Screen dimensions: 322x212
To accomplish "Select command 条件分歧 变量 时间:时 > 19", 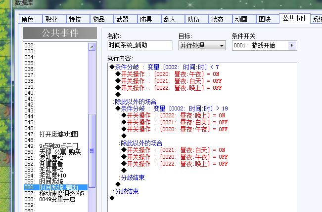I will (172, 108).
